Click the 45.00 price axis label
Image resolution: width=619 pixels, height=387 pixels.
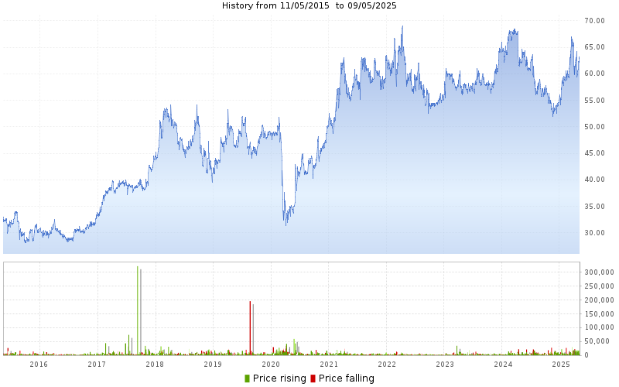tap(594, 153)
